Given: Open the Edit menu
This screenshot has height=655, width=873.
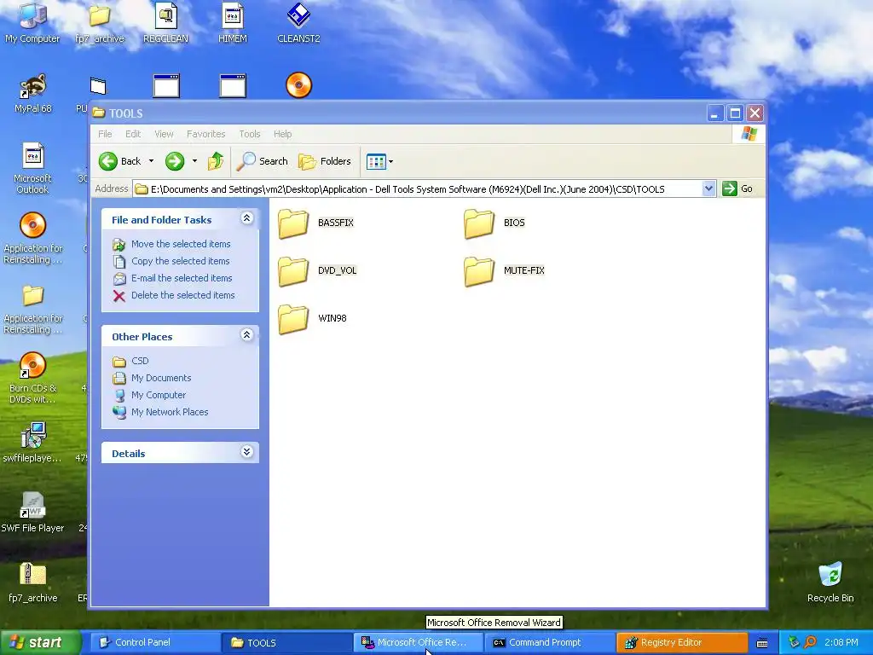Looking at the screenshot, I should [133, 134].
